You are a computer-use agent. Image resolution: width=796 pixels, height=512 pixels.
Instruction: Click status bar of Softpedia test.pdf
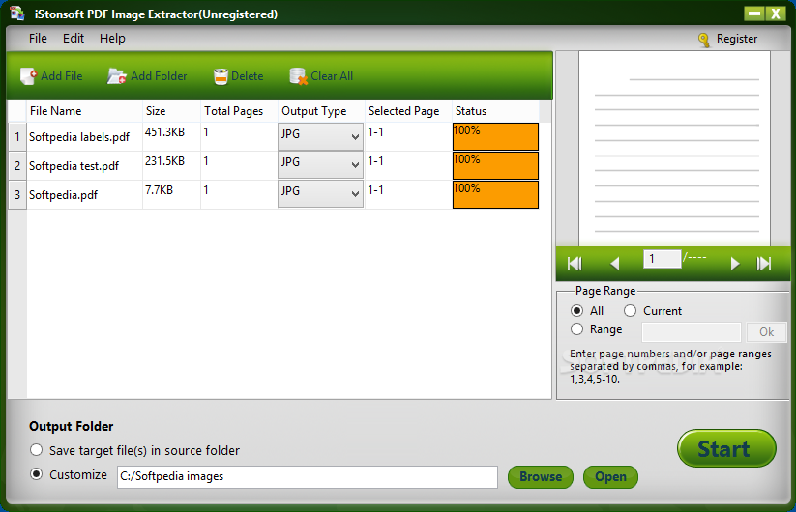(495, 165)
